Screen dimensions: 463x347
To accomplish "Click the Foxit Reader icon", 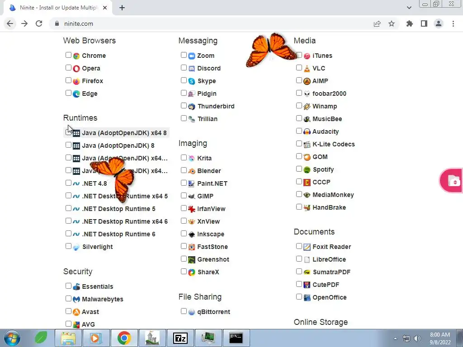I will point(307,247).
